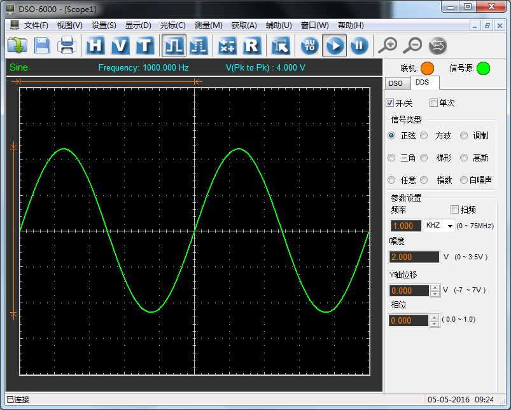Click the zoom in magnifier icon
Viewport: 511px width, 410px height.
pyautogui.click(x=388, y=45)
